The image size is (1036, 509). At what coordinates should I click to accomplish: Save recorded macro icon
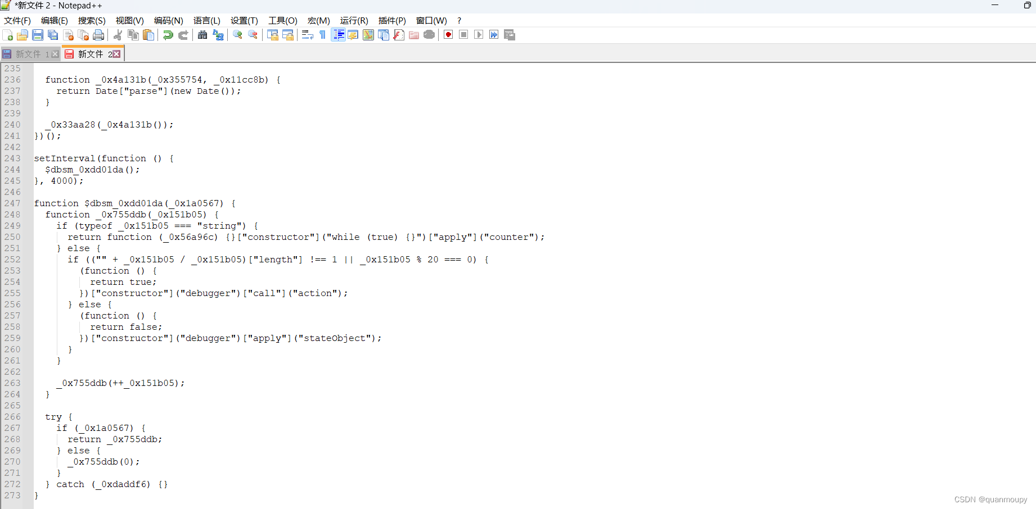tap(510, 35)
